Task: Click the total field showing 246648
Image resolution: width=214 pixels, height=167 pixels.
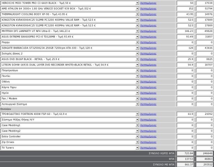Action: click(x=205, y=153)
